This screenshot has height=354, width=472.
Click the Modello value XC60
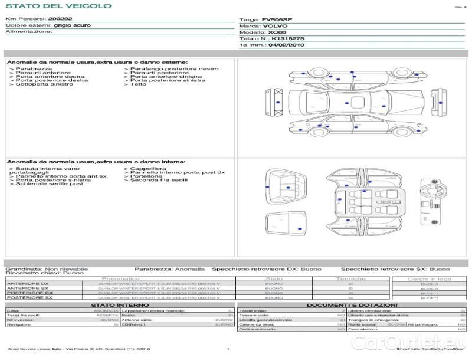[x=277, y=32]
